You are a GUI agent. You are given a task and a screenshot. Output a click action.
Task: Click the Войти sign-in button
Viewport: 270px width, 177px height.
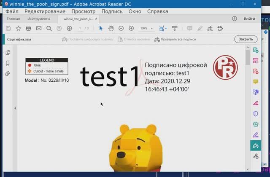(249, 19)
